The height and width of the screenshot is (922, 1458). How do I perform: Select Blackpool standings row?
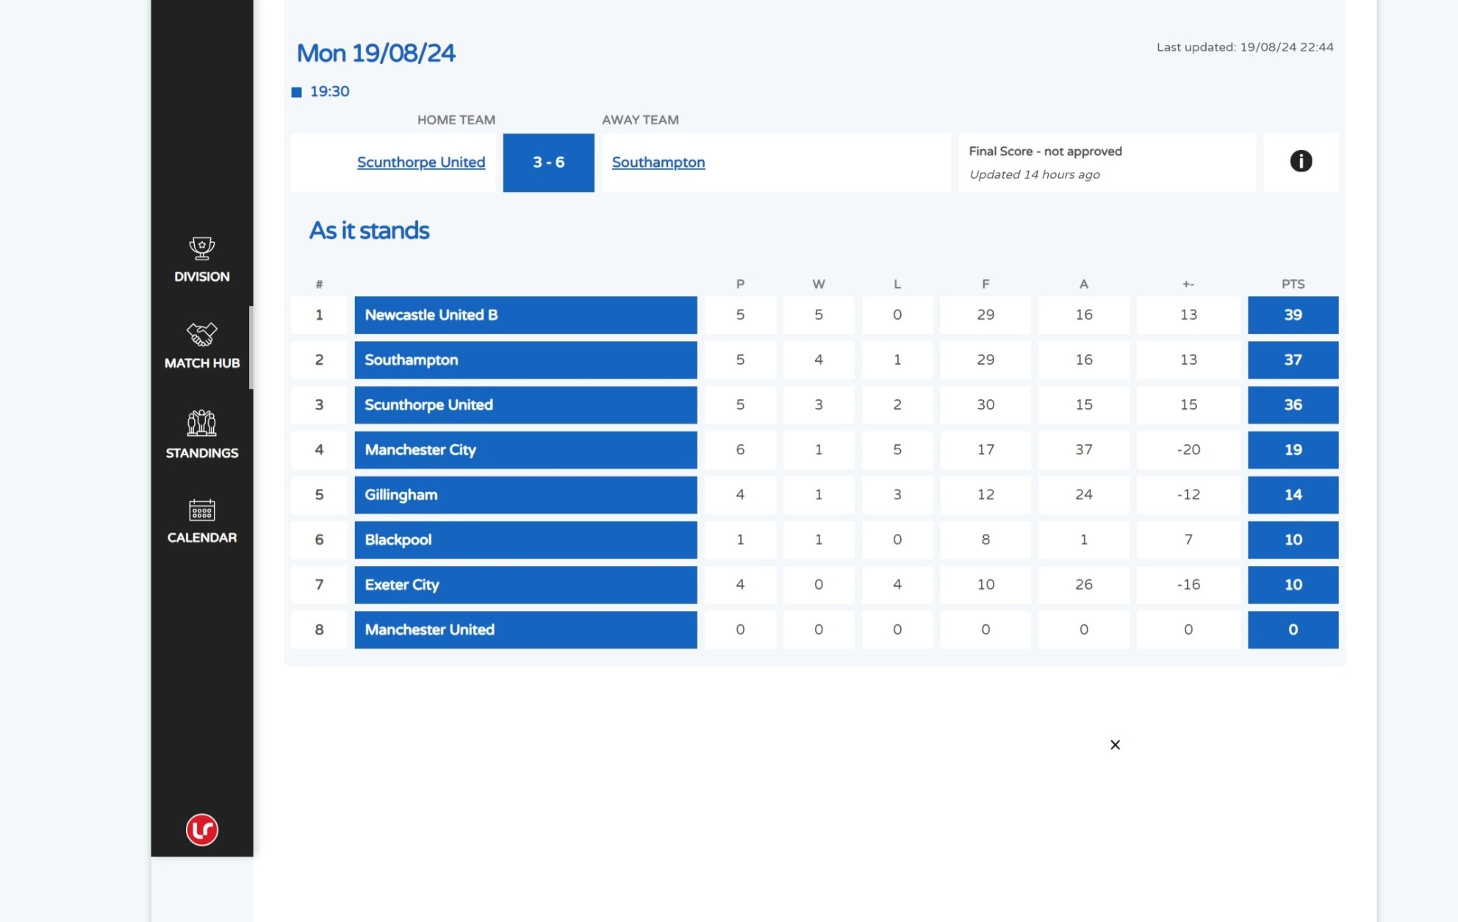pyautogui.click(x=814, y=540)
